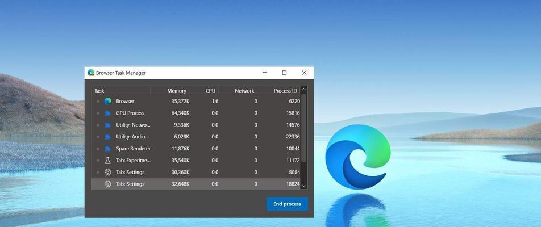The width and height of the screenshot is (541, 227).
Task: Click the scrollbar up arrow in task list
Action: click(x=303, y=90)
